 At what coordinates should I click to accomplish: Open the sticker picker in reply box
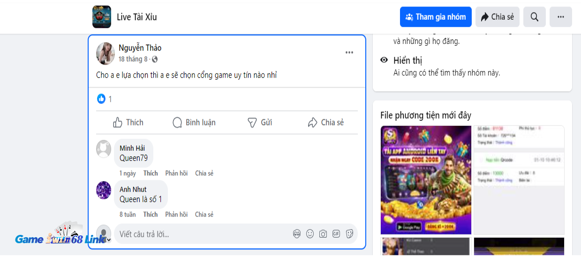(x=349, y=234)
